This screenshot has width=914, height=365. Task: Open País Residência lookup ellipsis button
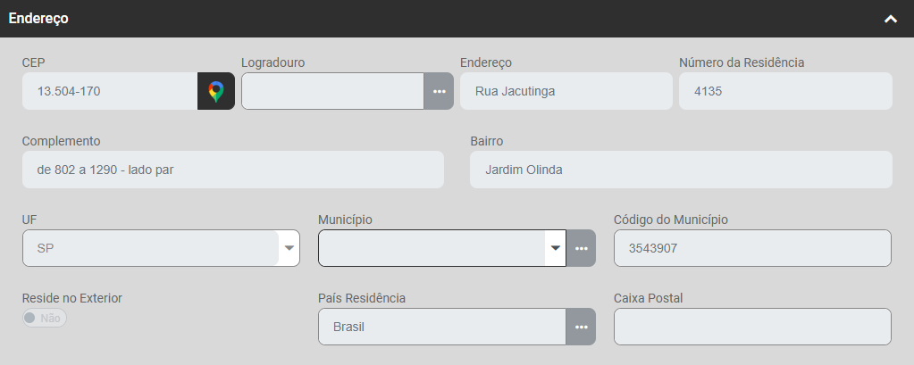pos(581,327)
